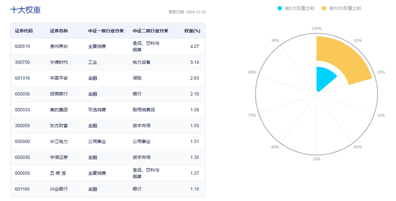Image resolution: width=396 pixels, height=201 pixels.
Task: Click the 中国平安 name cell
Action: (x=59, y=78)
